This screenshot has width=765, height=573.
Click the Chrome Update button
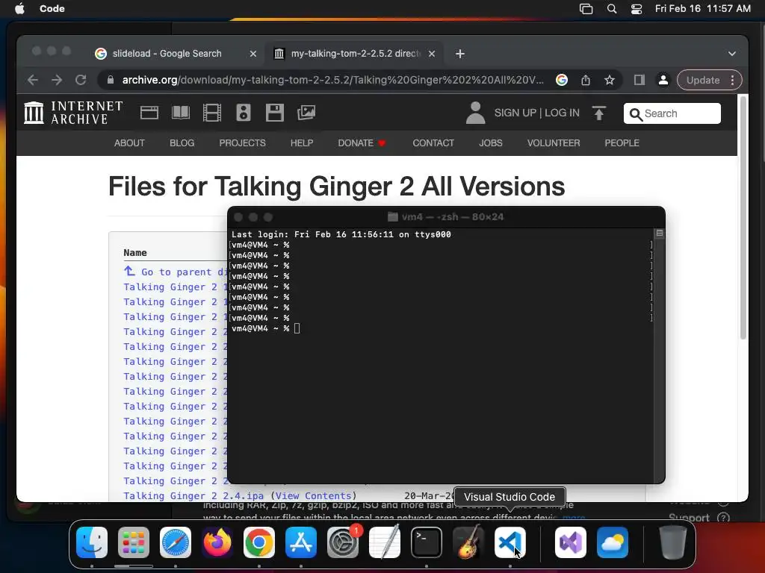point(703,80)
